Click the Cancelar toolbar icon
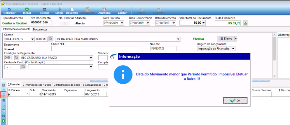Viewport: 290px width, 125px height. [159, 11]
